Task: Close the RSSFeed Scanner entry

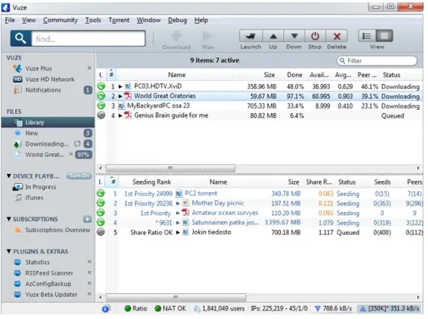Action: [89, 272]
